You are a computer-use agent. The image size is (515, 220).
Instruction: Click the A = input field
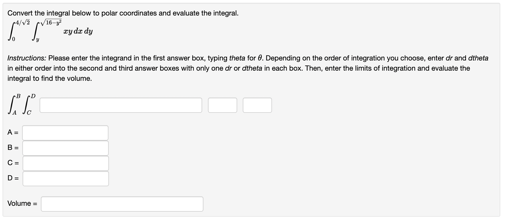point(65,133)
